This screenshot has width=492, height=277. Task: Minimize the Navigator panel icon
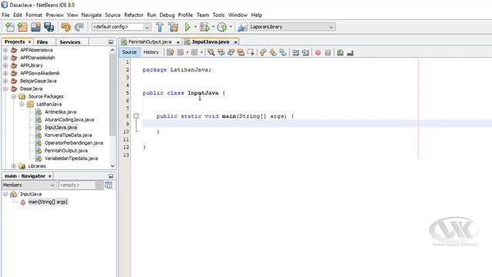(x=111, y=176)
